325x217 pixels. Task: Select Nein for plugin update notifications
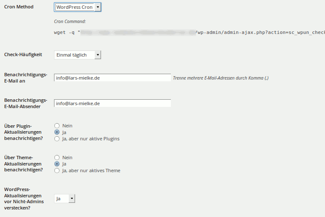pos(57,126)
